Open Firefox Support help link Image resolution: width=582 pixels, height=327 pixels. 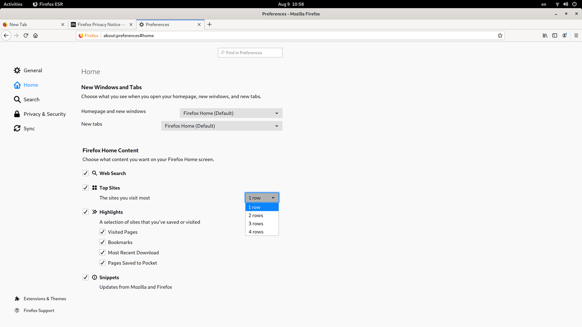(35, 311)
